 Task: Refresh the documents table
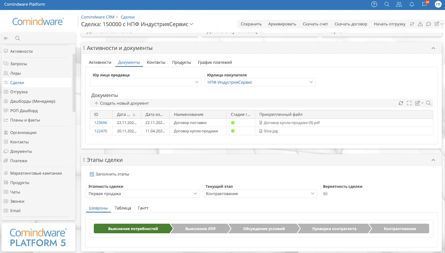401,103
